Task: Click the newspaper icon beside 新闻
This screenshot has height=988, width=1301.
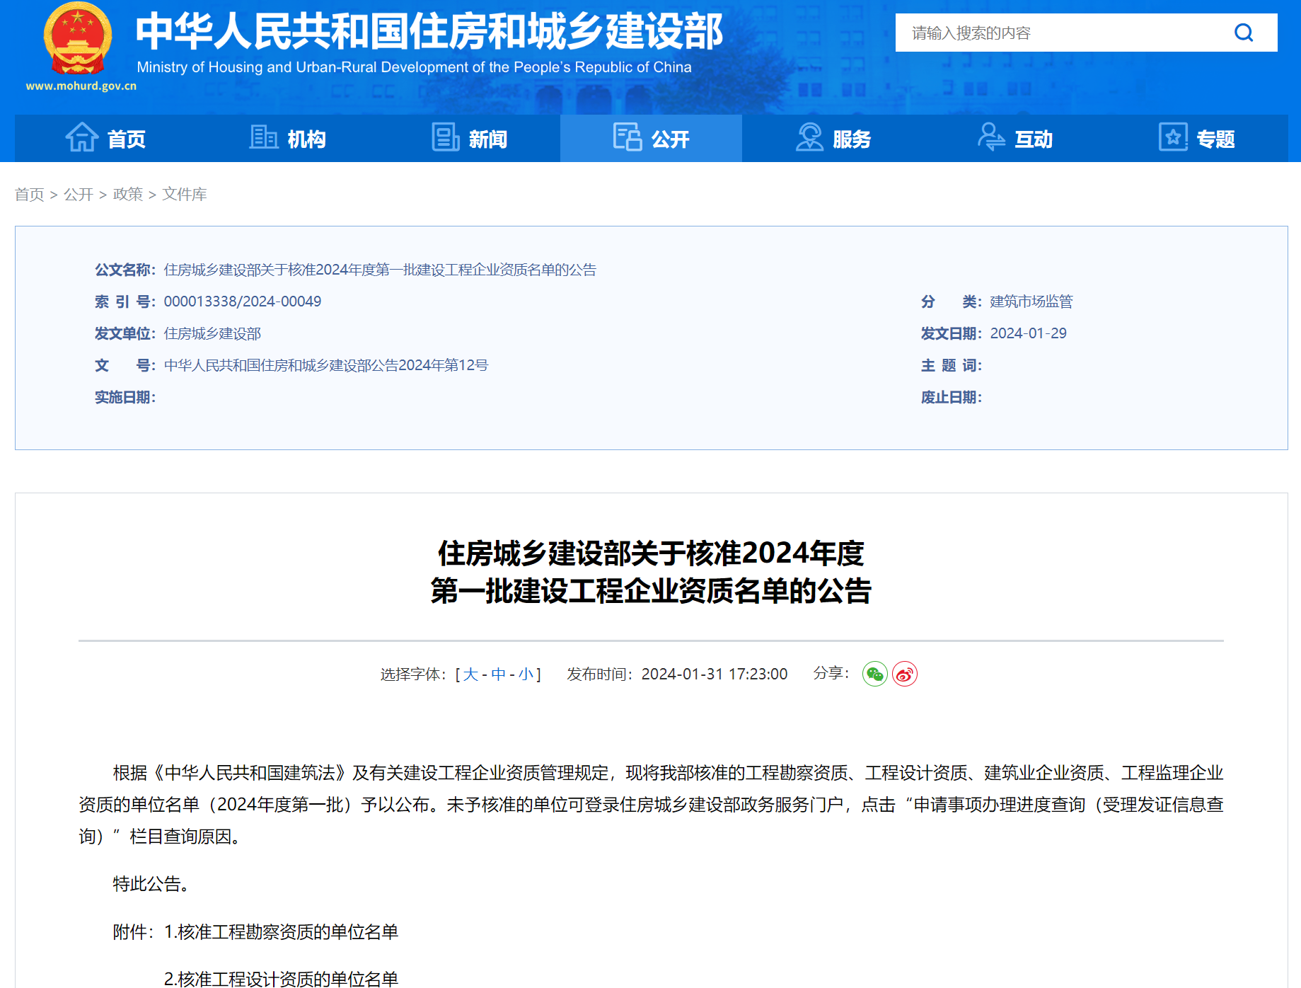Action: [445, 137]
